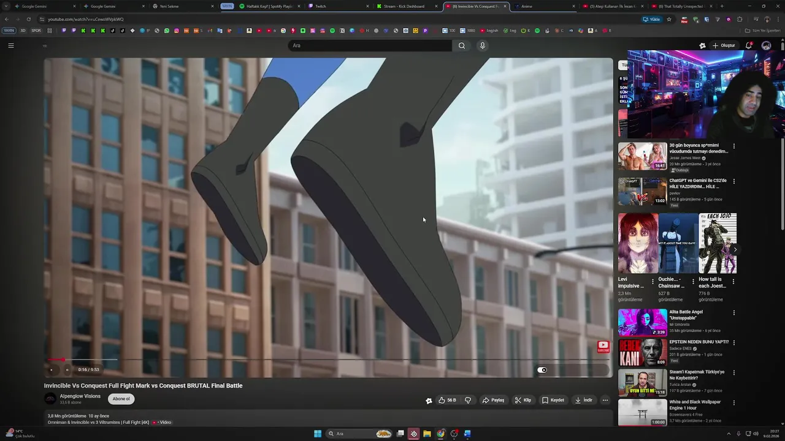The width and height of the screenshot is (785, 441).
Task: Click the play/pause control in player
Action: (52, 370)
